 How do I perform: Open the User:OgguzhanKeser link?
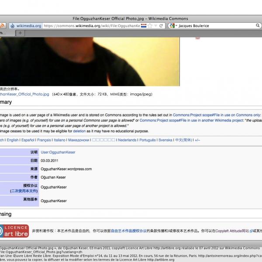point(58,152)
